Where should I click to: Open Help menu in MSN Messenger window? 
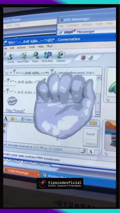pos(109,23)
